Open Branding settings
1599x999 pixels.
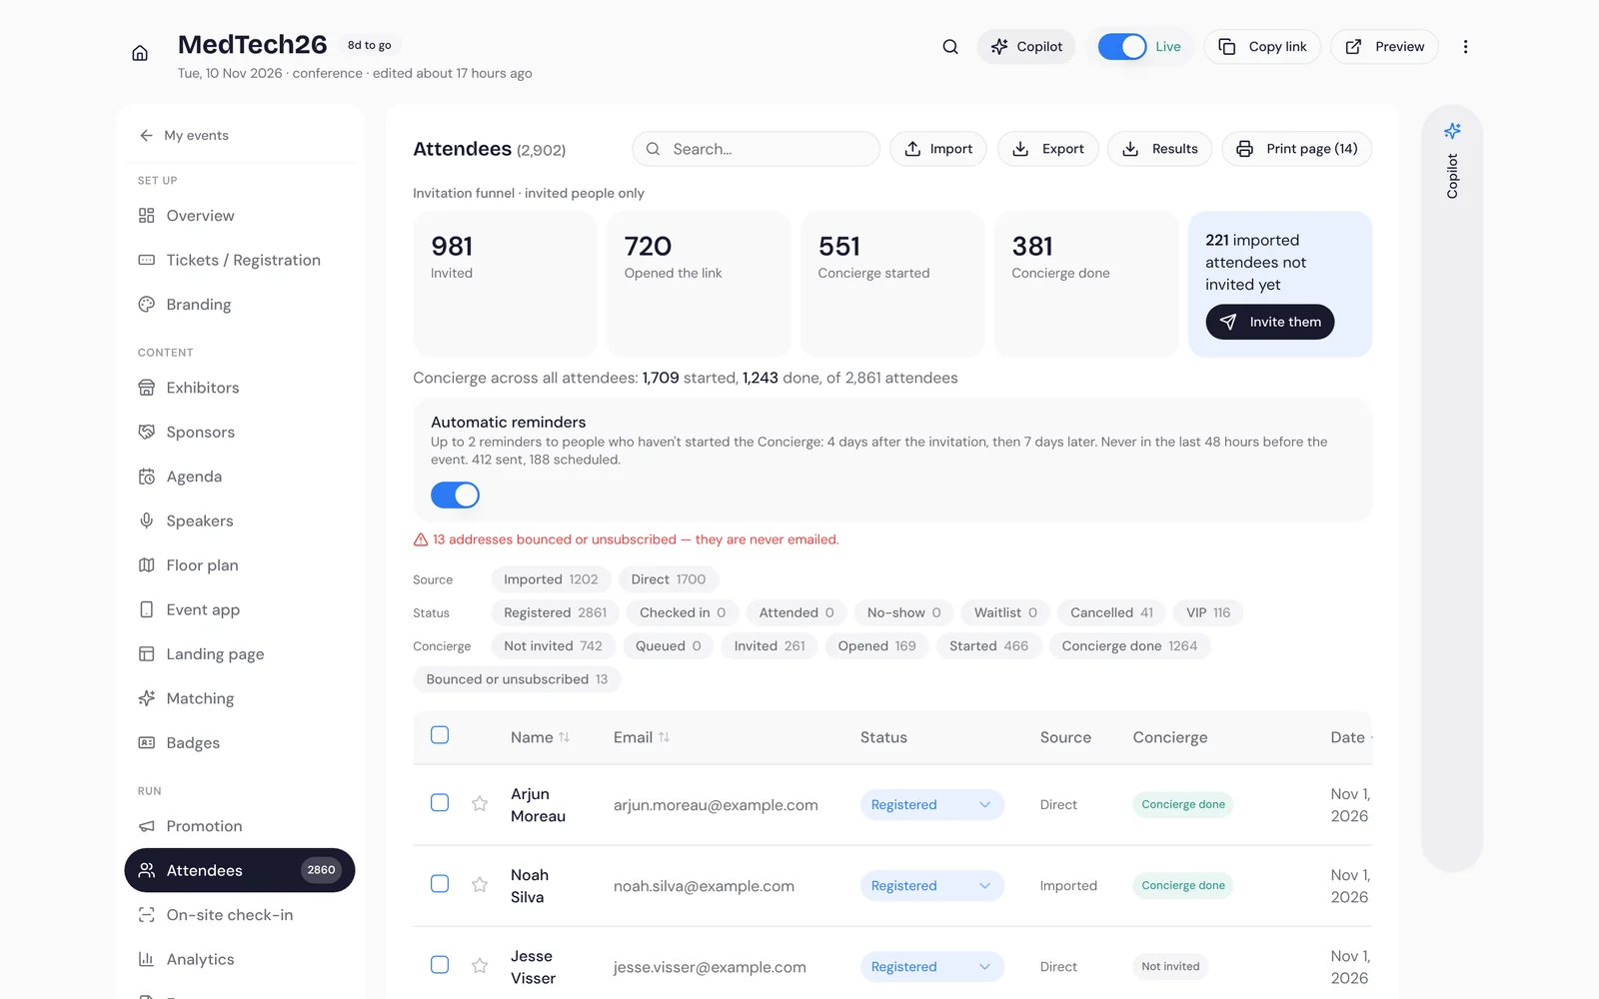[240, 305]
